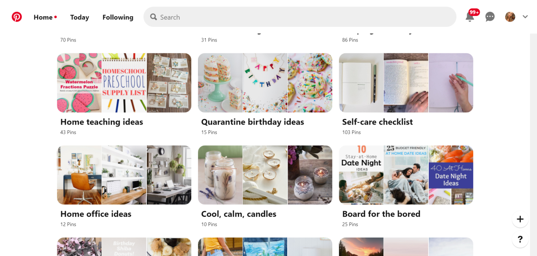Click the magnifying glass search icon
537x256 pixels.
click(x=153, y=17)
